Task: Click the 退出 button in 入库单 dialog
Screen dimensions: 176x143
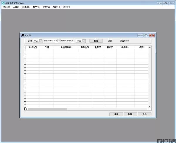Action: coord(145,114)
